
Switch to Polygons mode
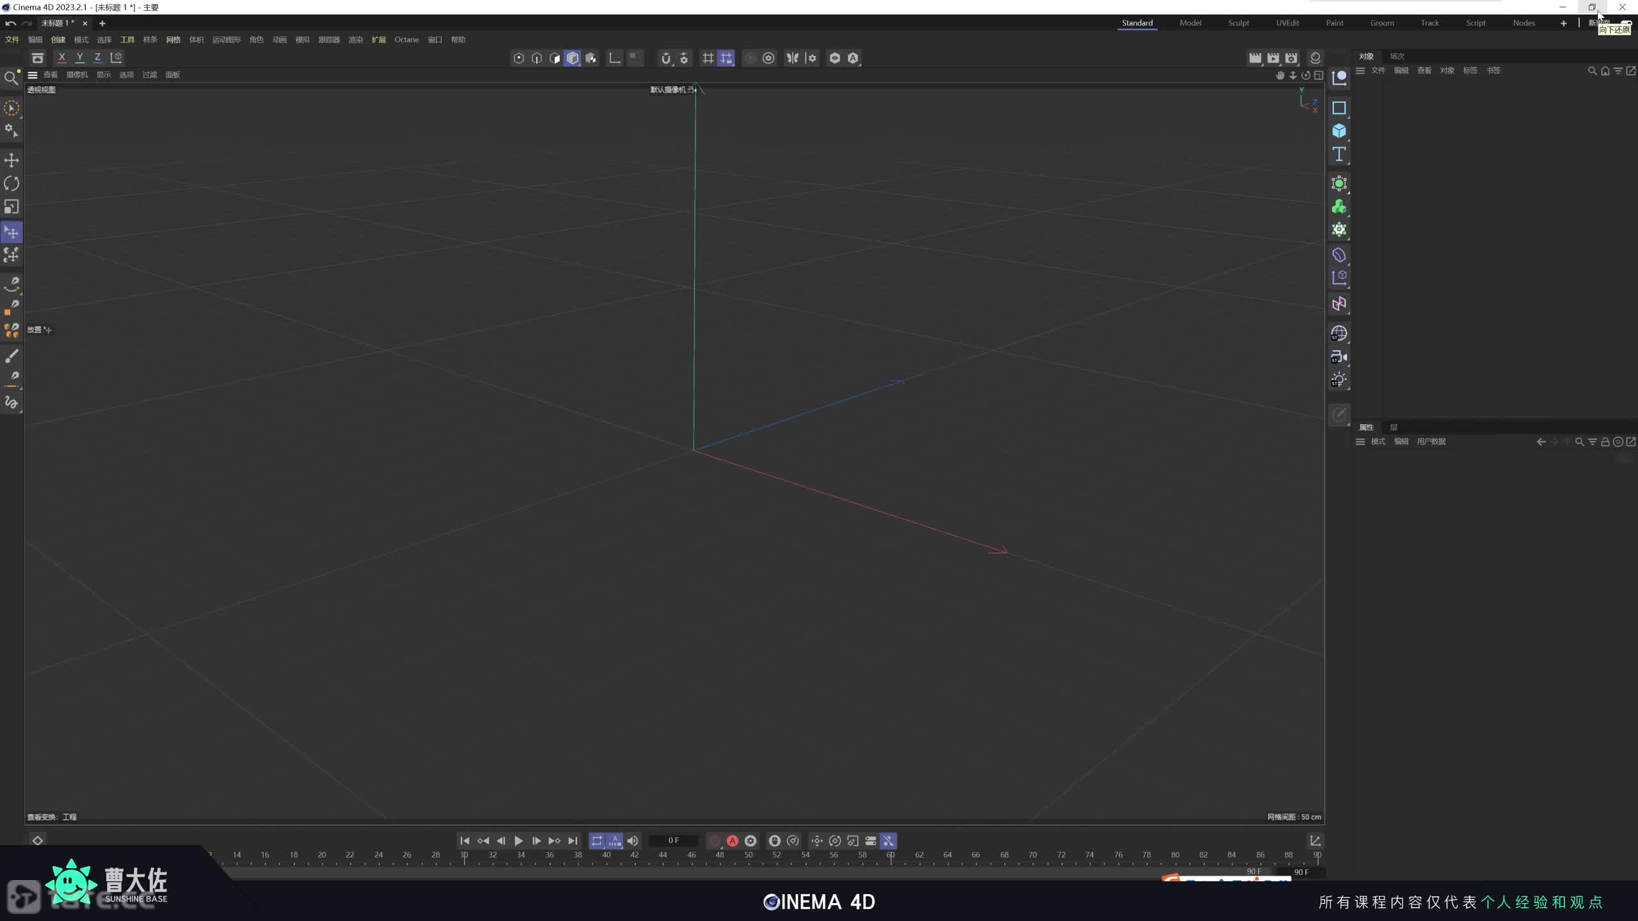pyautogui.click(x=555, y=58)
